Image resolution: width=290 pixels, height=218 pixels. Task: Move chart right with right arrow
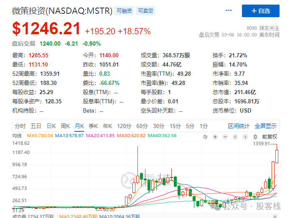[x=245, y=137]
